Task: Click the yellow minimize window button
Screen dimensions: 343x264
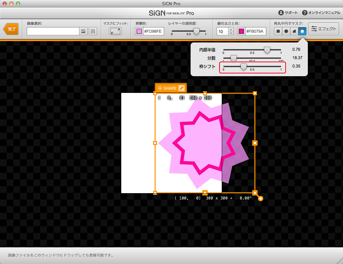Action: 11,3
